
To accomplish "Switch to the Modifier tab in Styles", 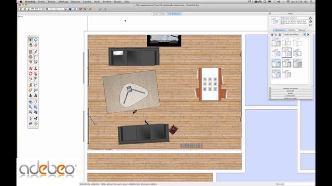I will 292,30.
